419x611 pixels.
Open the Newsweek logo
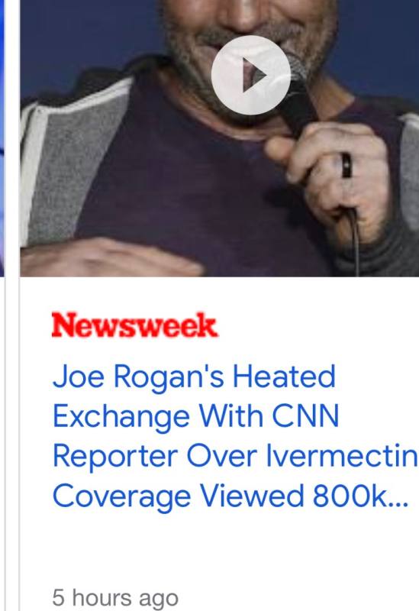(x=135, y=325)
